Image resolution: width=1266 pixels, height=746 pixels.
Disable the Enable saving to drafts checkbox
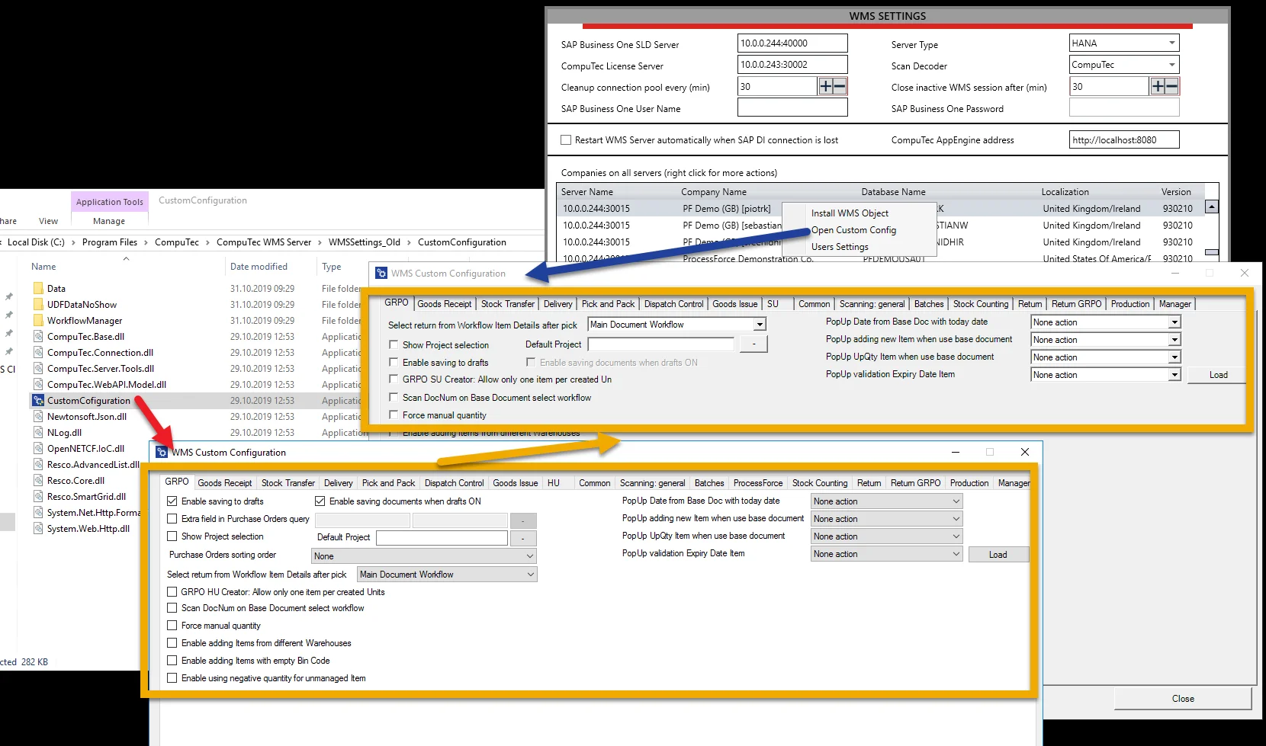click(x=172, y=501)
